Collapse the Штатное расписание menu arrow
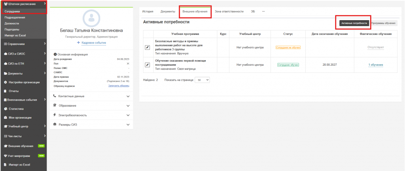Screen dimensions: 405x171 click(x=45, y=4)
